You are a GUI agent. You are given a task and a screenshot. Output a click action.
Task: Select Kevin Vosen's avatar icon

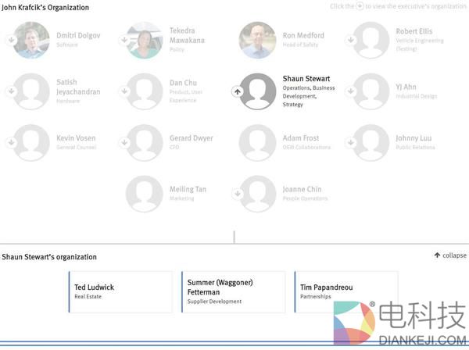(32, 142)
